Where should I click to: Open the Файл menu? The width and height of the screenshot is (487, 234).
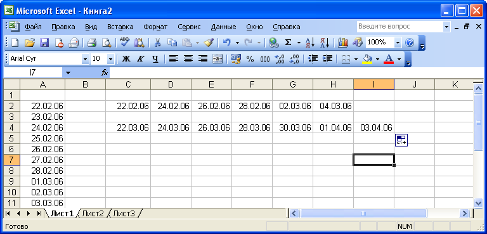click(33, 27)
